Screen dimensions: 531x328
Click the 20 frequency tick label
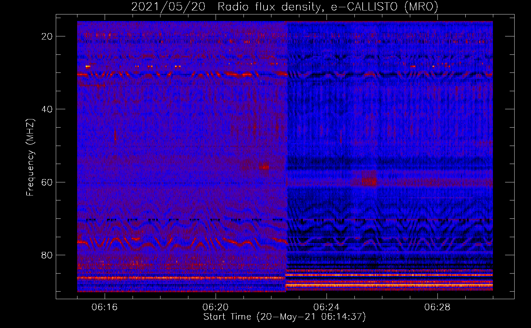coord(47,36)
